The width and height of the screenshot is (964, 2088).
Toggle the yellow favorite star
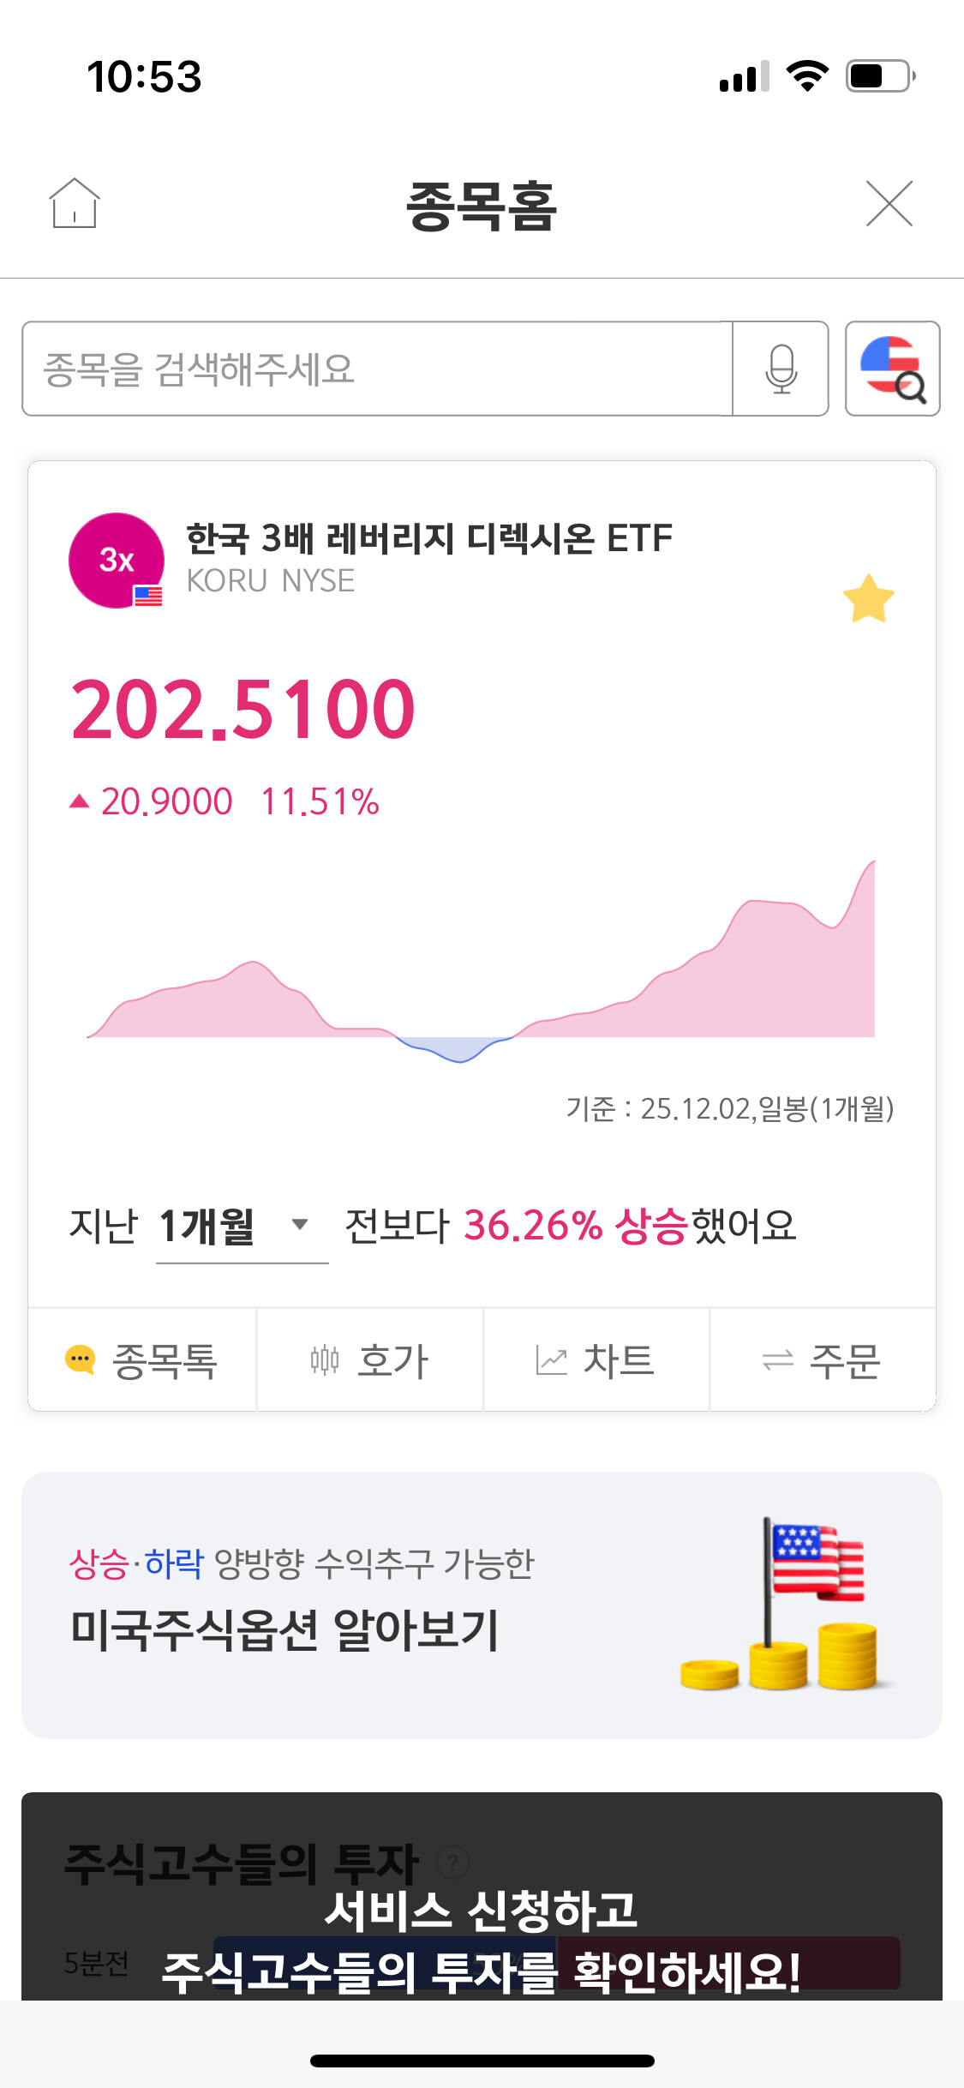pyautogui.click(x=868, y=598)
